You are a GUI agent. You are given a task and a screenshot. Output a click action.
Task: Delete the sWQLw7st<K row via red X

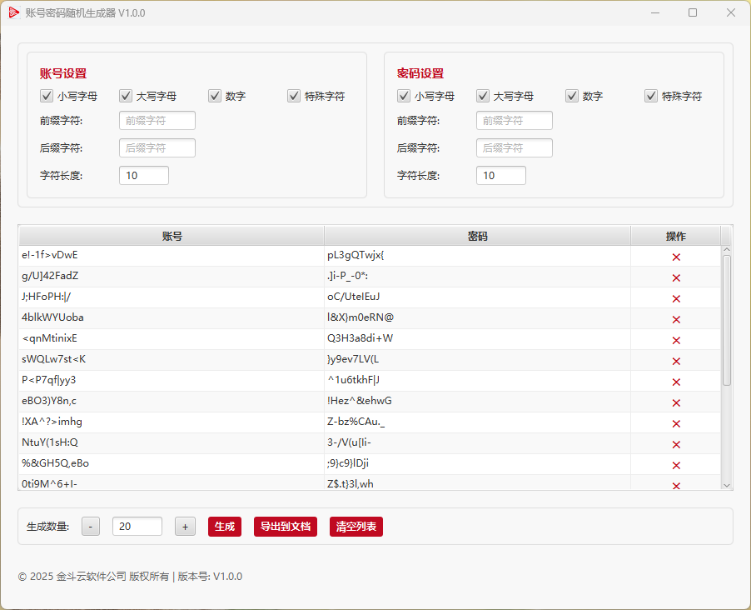676,361
